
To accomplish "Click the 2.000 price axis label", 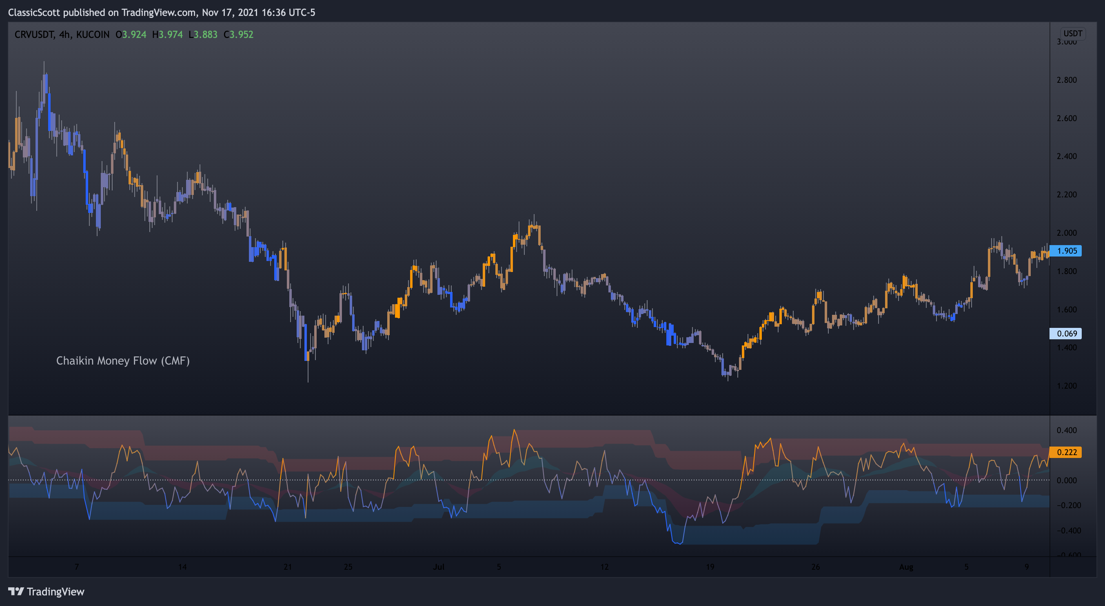I will coord(1067,233).
